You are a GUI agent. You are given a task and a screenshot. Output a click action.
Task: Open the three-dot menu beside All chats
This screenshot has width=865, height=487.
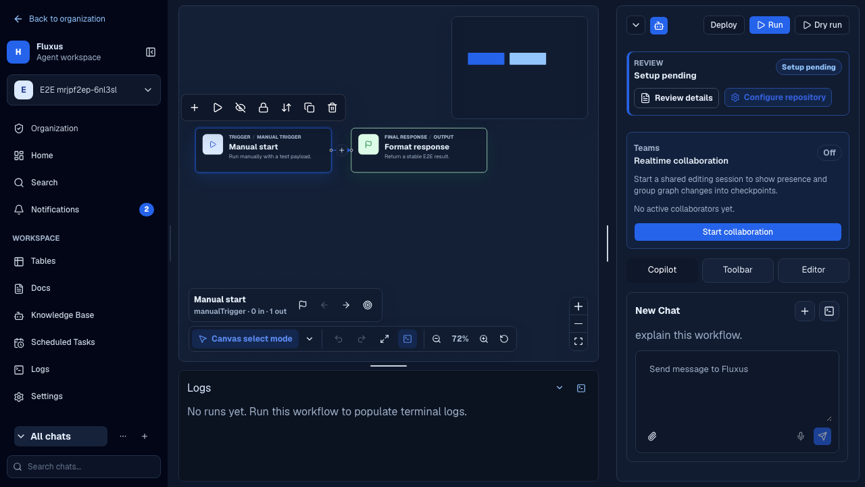123,436
